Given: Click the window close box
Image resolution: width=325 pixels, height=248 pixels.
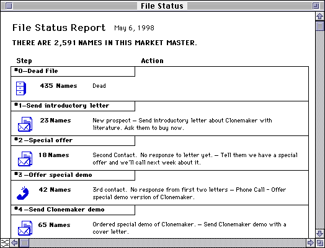Looking at the screenshot, I should (9, 6).
